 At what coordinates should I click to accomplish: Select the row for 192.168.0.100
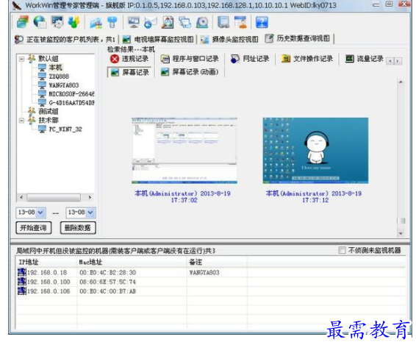coord(211,282)
